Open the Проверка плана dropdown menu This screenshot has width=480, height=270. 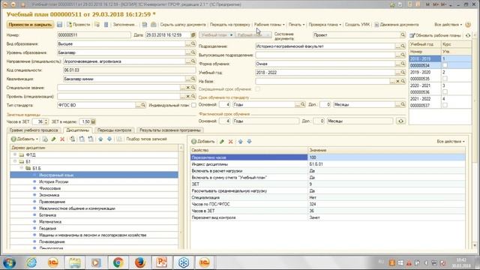325,25
